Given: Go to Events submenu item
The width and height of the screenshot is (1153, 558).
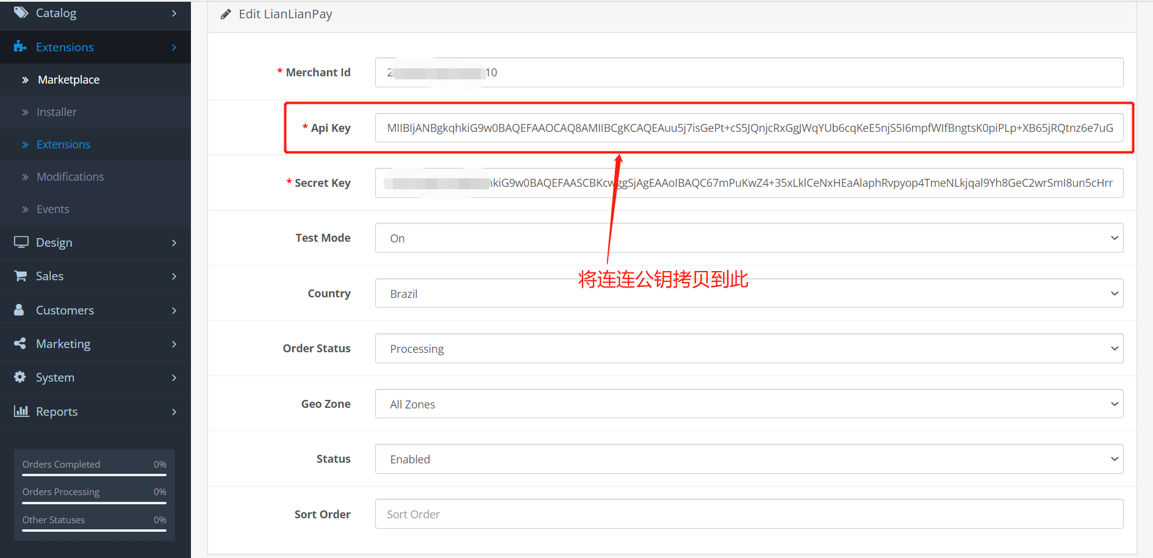Looking at the screenshot, I should pyautogui.click(x=95, y=209).
